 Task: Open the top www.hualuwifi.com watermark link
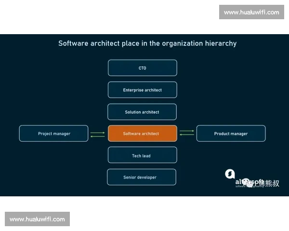(x=251, y=12)
